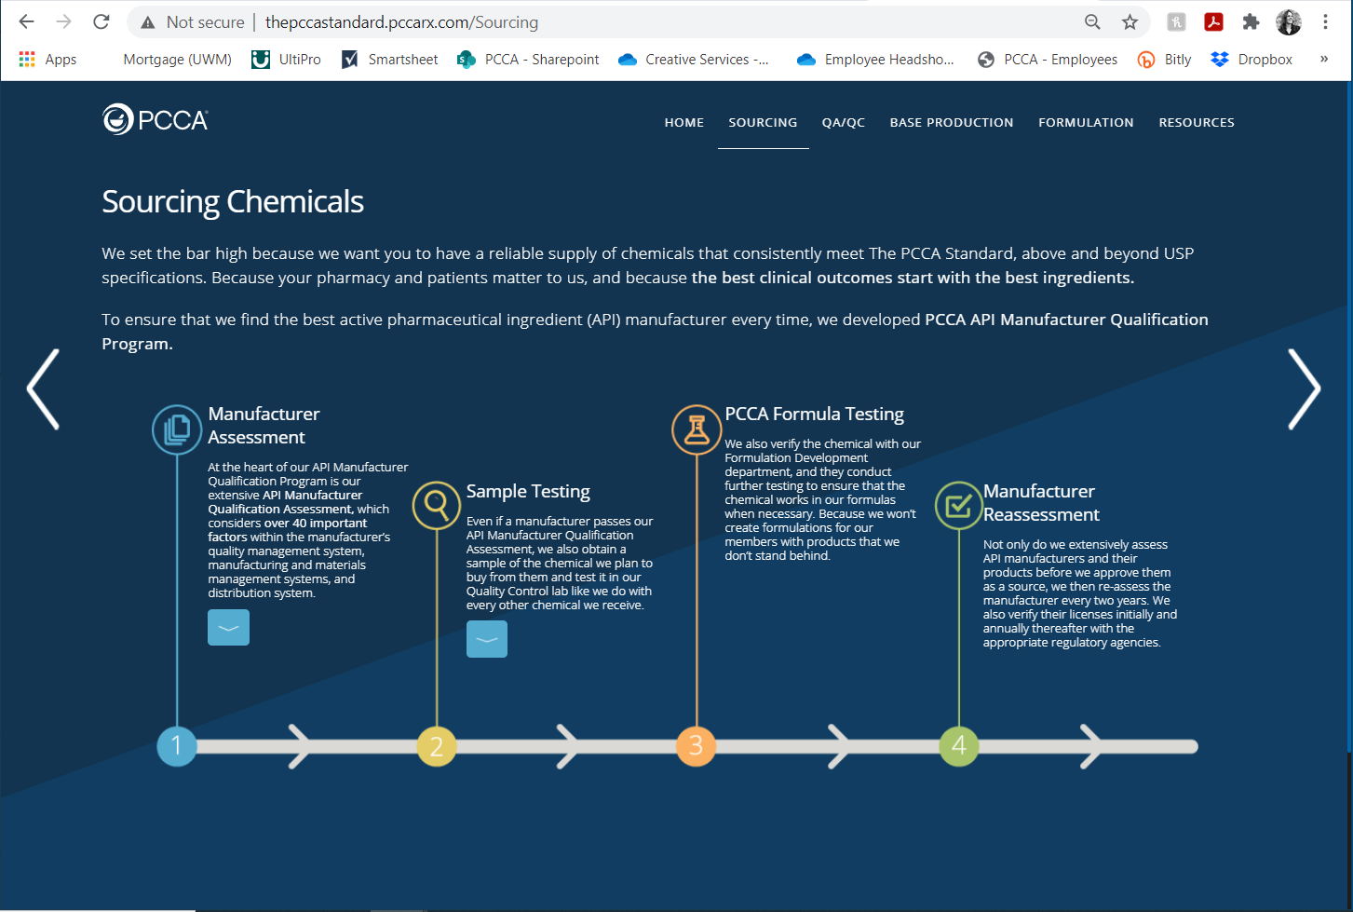Click the PCCA Formula Testing flask icon
The width and height of the screenshot is (1353, 912).
[x=697, y=429]
